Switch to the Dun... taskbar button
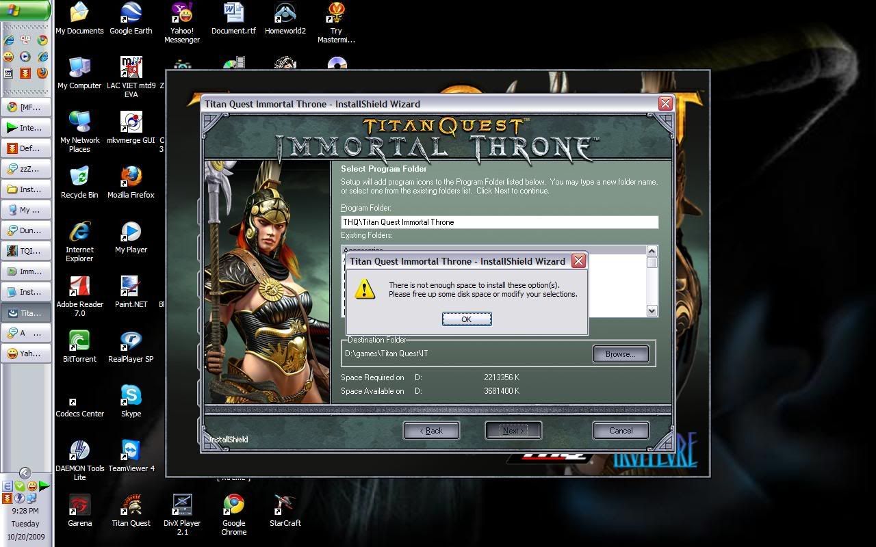The image size is (876, 547). pos(25,230)
